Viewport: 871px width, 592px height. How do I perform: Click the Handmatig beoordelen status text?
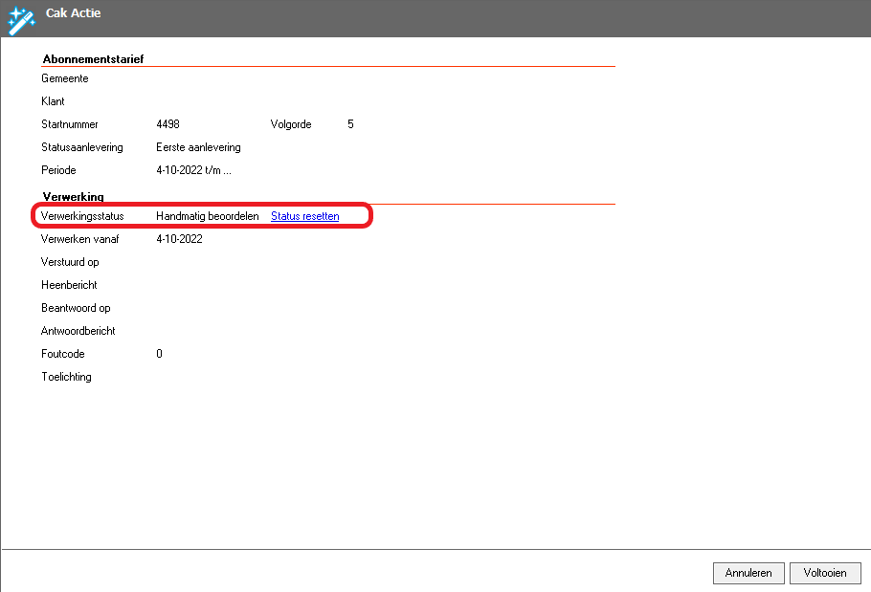[207, 216]
